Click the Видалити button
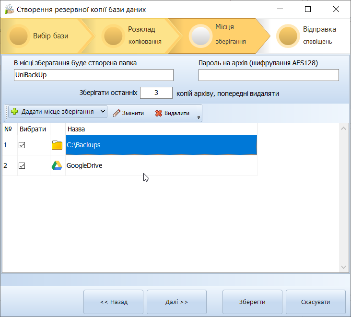 tap(172, 113)
